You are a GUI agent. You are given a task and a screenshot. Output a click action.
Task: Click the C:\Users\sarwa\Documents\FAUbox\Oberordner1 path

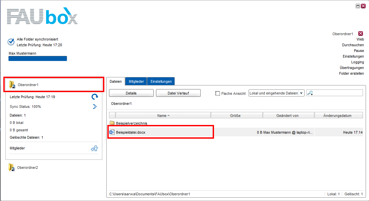(150, 194)
